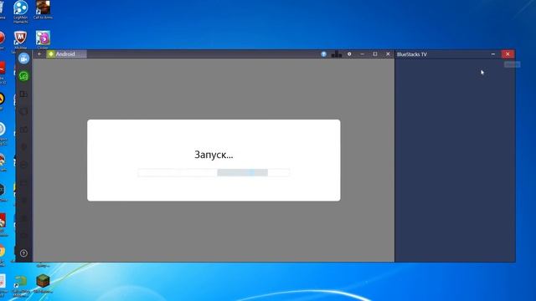Click the BlueStacks TV title text
The image size is (536, 301).
(x=411, y=54)
